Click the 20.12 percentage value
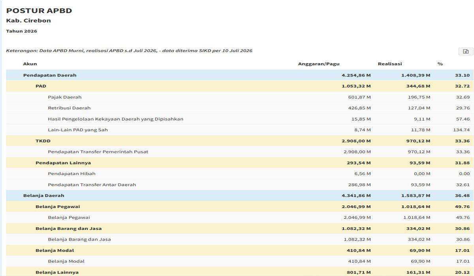This screenshot has width=474, height=276. pos(463,272)
